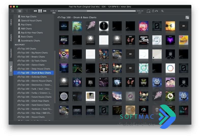Open the We Got It album cover
200x137 pixels.
pos(117,96)
